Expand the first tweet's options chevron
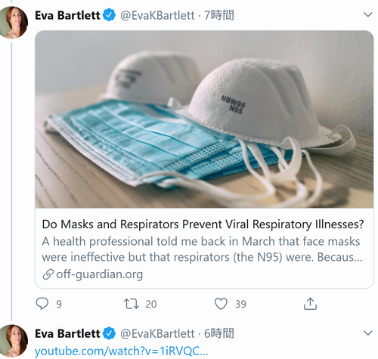Image resolution: width=378 pixels, height=359 pixels. click(x=368, y=14)
